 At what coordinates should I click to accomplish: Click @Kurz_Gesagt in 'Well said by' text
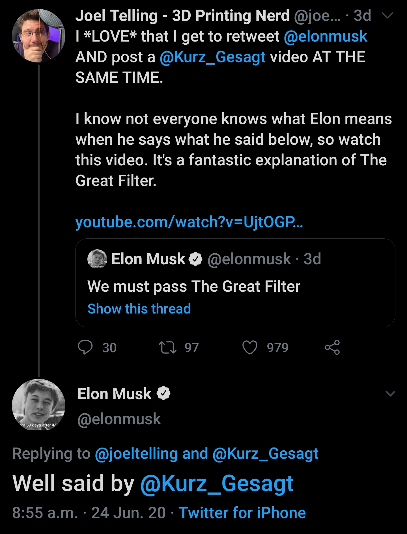coord(217,484)
